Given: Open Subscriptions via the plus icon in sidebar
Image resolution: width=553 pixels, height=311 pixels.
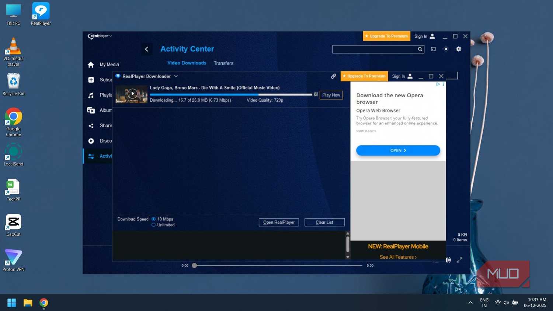Looking at the screenshot, I should click(x=91, y=80).
